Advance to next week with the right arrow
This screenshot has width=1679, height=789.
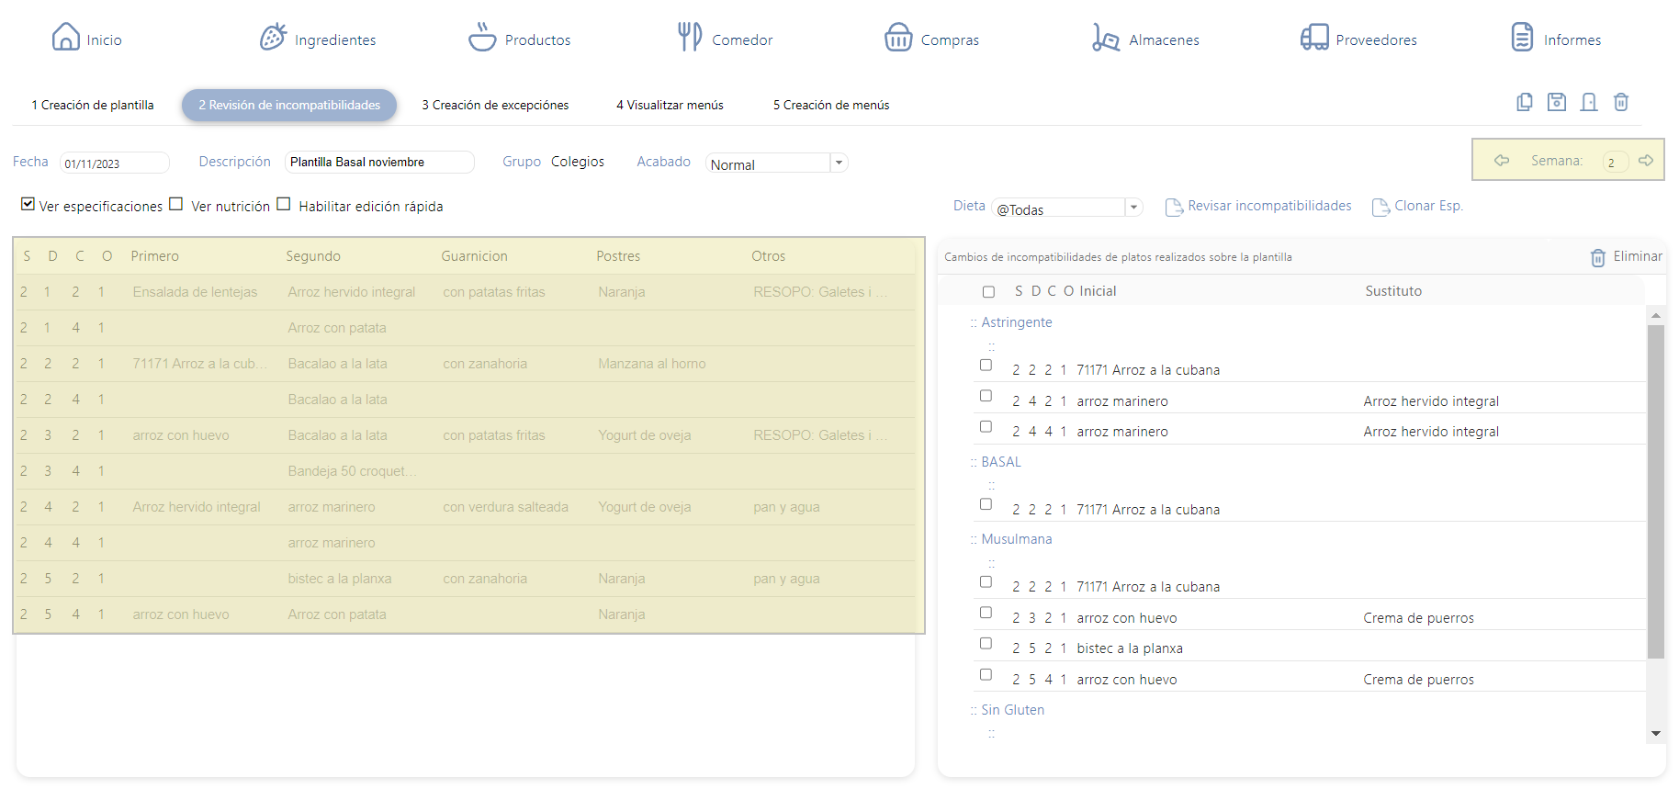(x=1646, y=161)
